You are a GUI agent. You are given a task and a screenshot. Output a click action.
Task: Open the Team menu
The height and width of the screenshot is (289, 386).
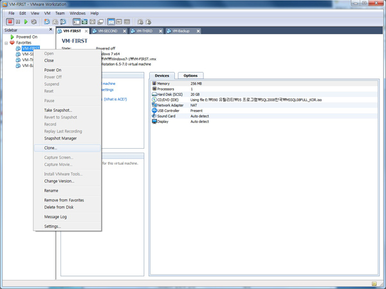point(60,14)
